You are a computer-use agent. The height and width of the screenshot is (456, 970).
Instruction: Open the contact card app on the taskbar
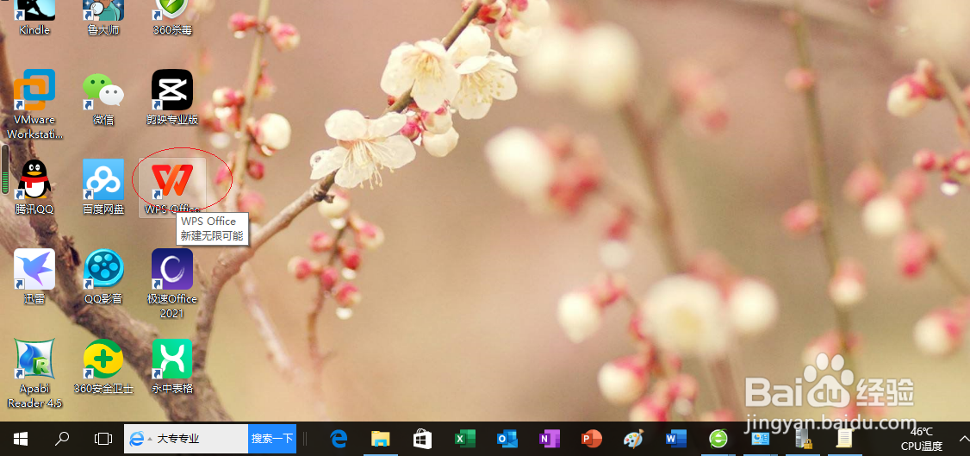pyautogui.click(x=760, y=439)
